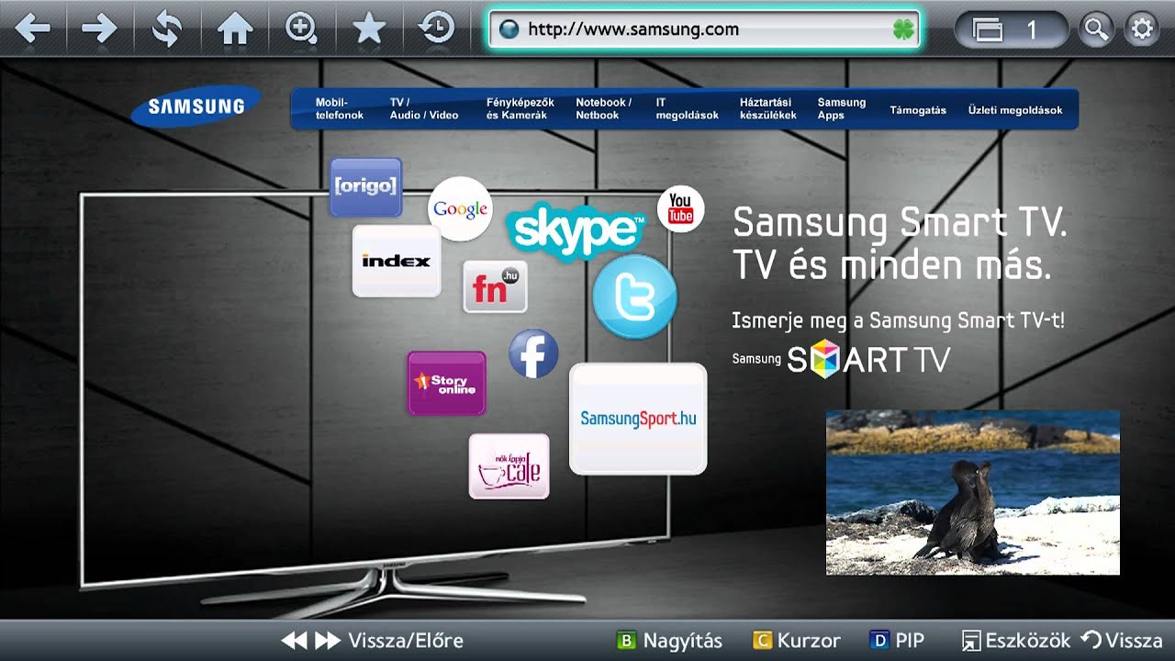Viewport: 1175px width, 661px height.
Task: Go back with the left arrow icon
Action: (33, 29)
